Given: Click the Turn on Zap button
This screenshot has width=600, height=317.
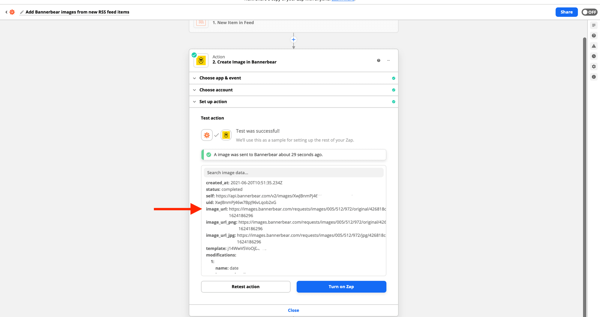Looking at the screenshot, I should [341, 287].
